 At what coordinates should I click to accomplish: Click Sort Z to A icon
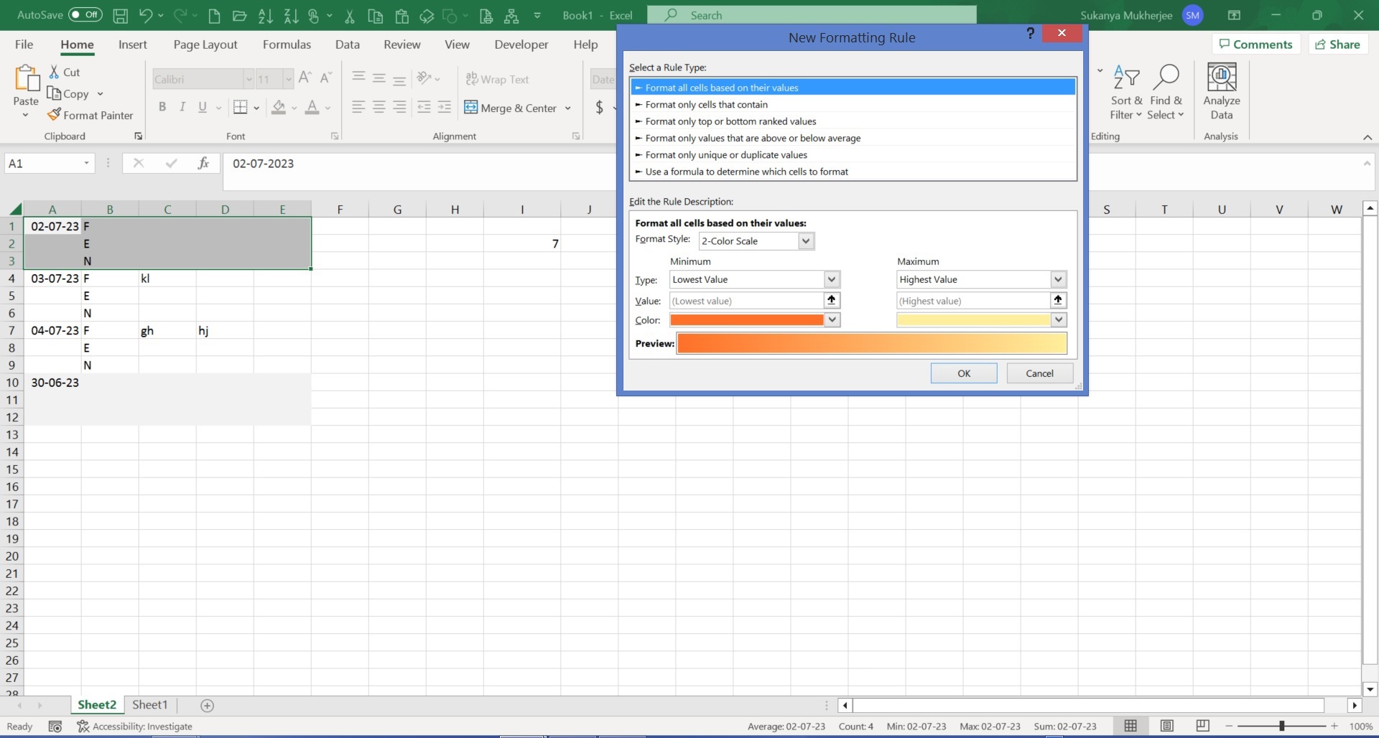point(291,15)
